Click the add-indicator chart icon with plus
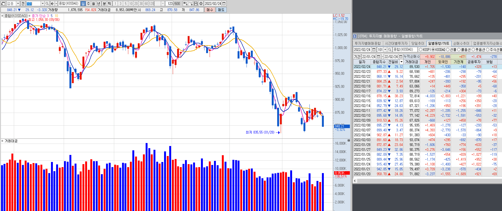The height and width of the screenshot is (211, 502). point(185,4)
